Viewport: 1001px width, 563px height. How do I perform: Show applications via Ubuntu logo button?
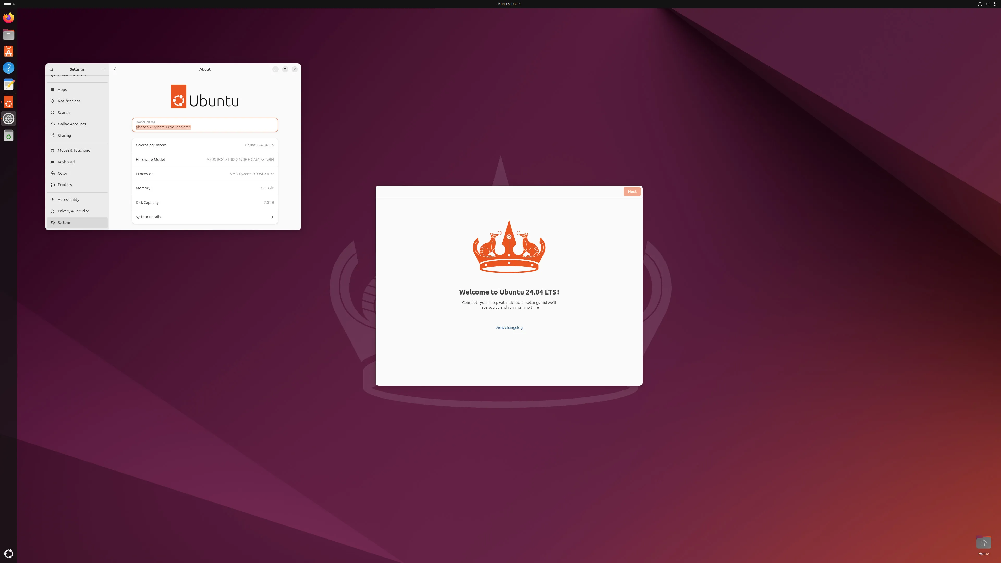pos(9,554)
